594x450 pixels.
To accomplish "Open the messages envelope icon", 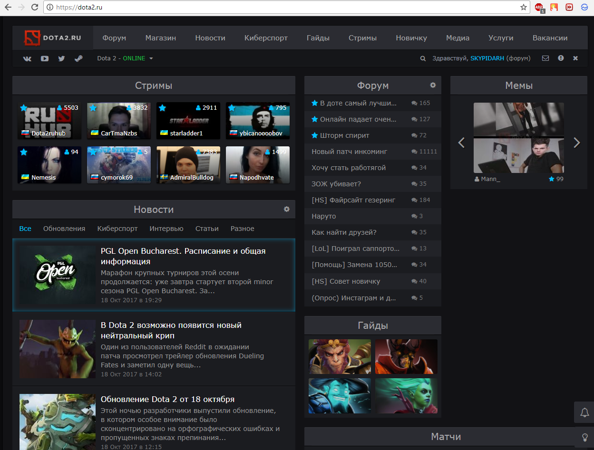I will [545, 58].
